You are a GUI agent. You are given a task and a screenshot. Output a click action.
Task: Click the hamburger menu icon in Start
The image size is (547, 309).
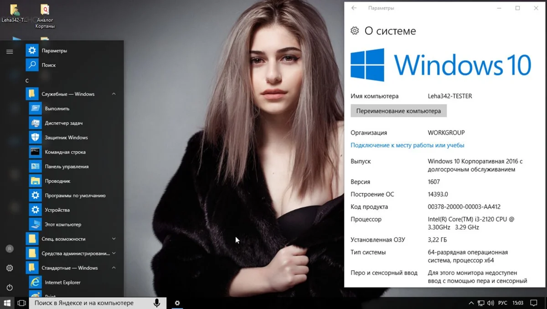10,51
